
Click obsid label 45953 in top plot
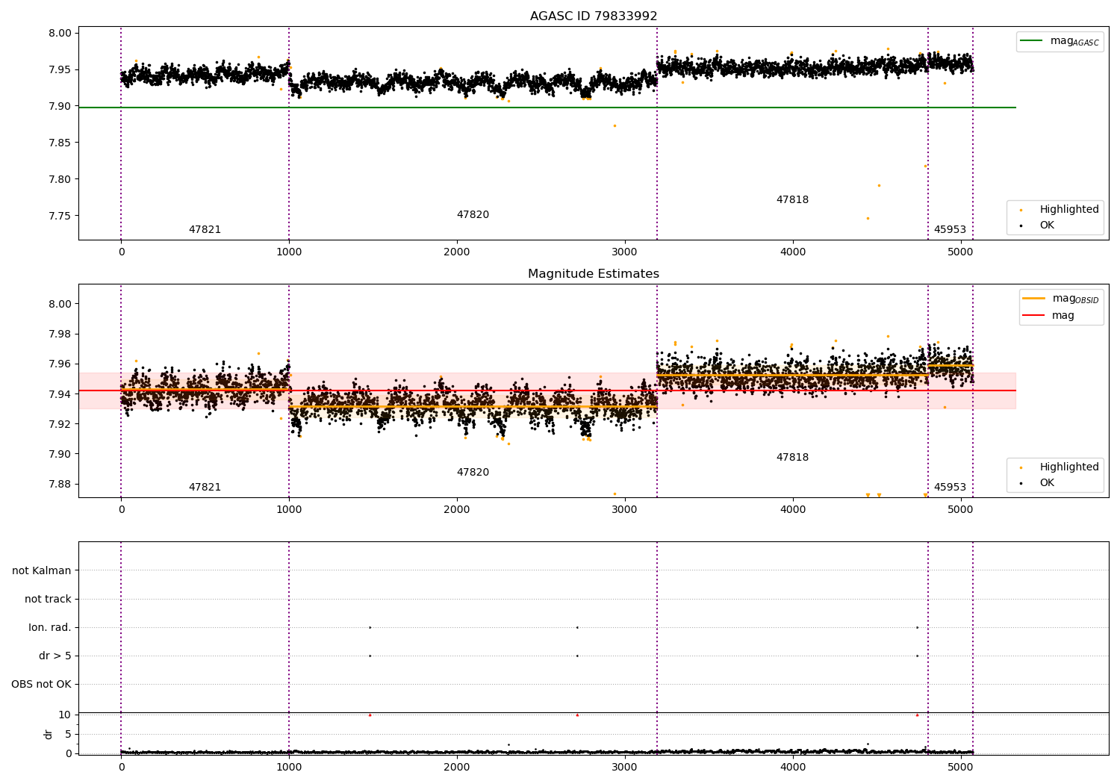[x=950, y=230]
